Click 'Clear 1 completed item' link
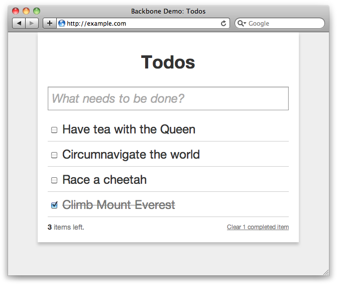This screenshot has width=337, height=284. 258,227
